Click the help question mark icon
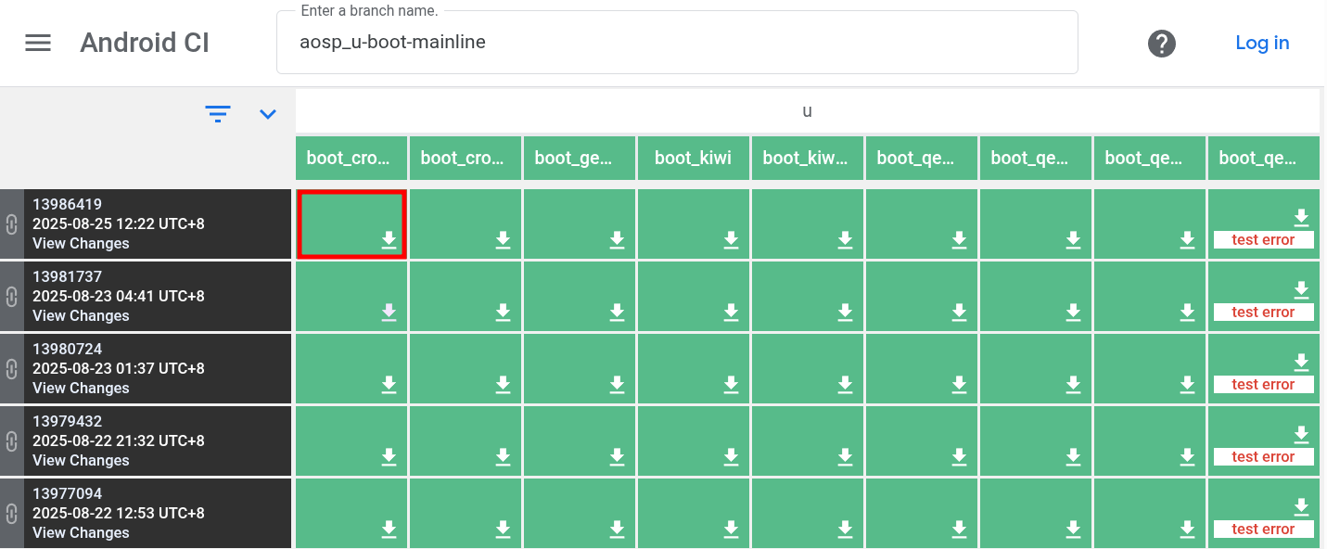1327x549 pixels. pyautogui.click(x=1161, y=43)
